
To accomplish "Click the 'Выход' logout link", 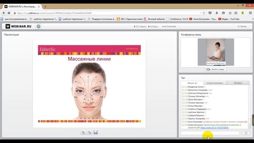I will coord(242,27).
